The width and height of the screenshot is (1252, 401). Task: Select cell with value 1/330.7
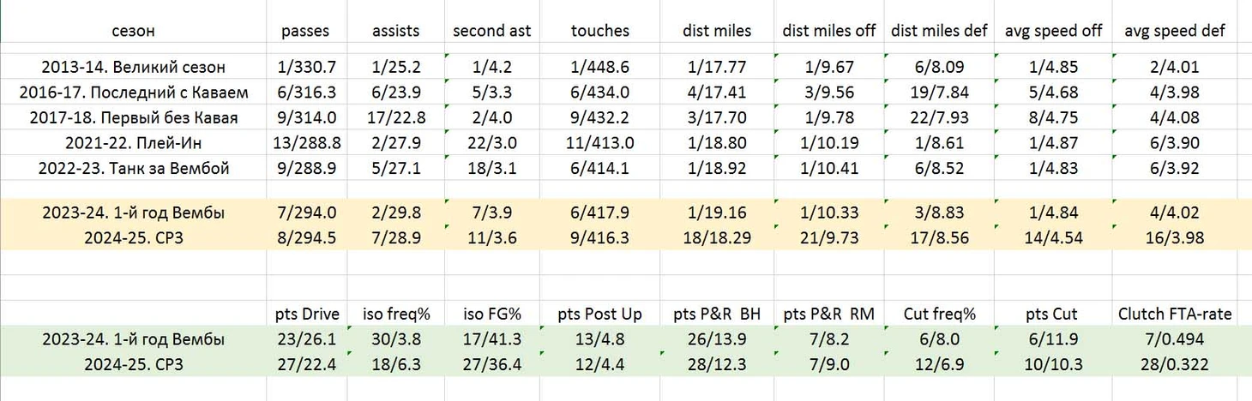[x=305, y=67]
